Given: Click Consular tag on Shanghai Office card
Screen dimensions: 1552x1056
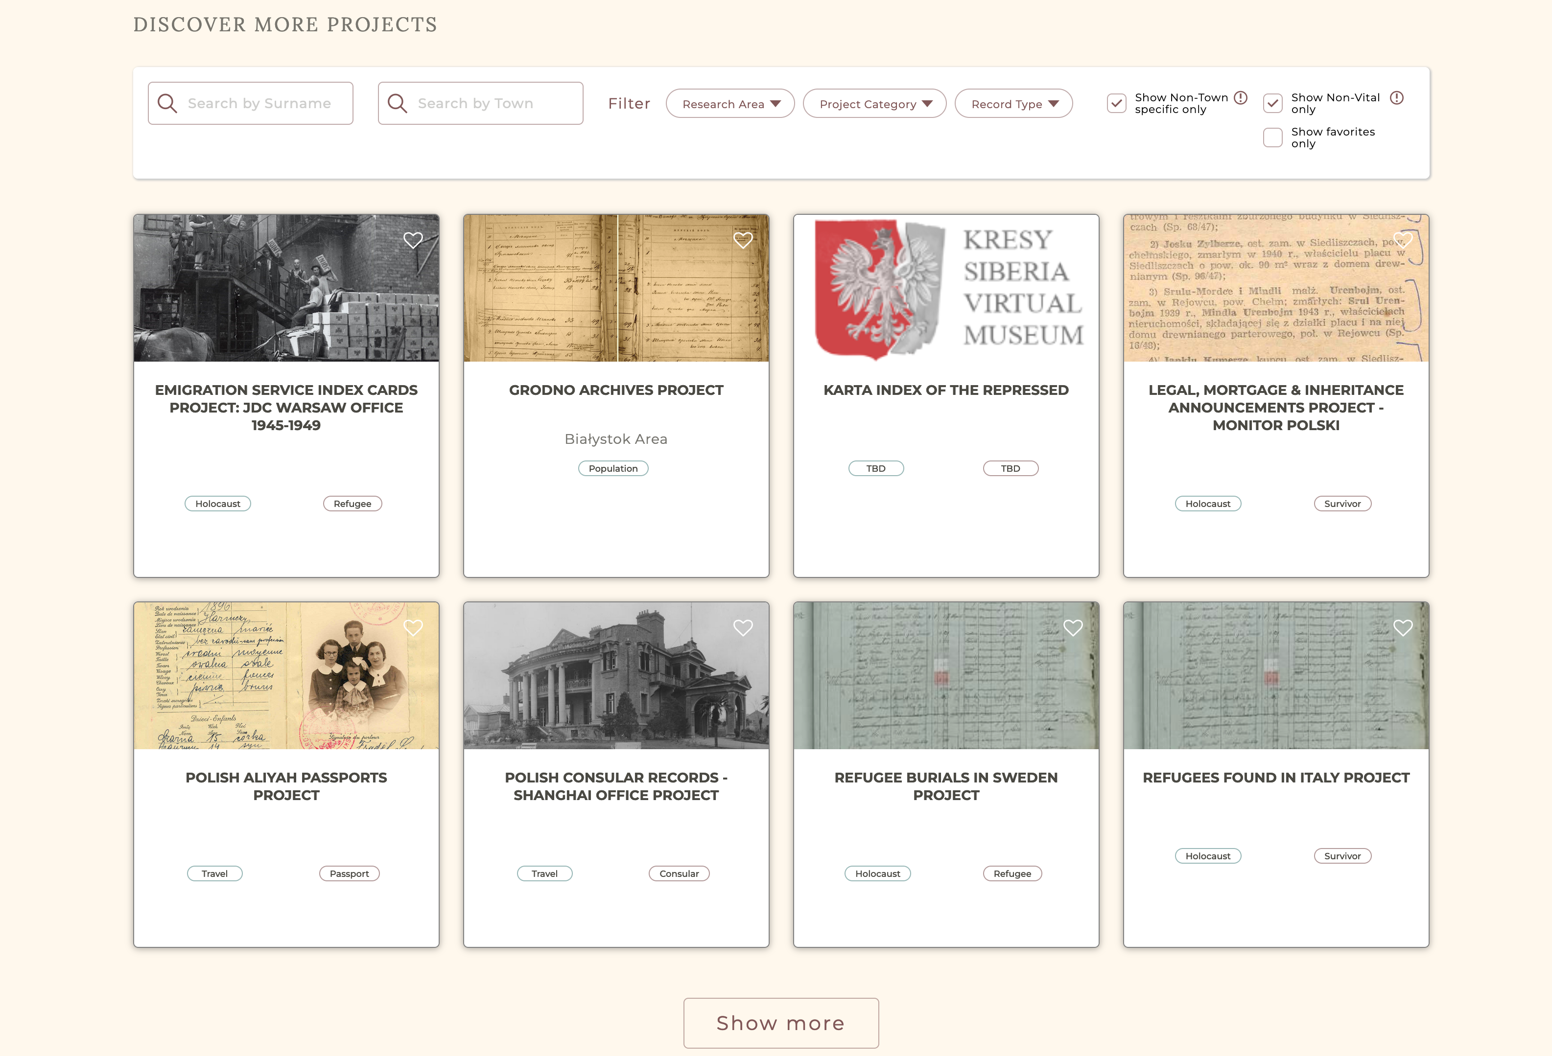Looking at the screenshot, I should point(679,874).
